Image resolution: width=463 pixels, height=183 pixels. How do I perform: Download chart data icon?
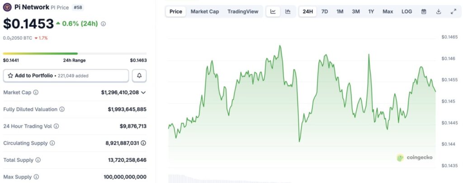coord(439,12)
